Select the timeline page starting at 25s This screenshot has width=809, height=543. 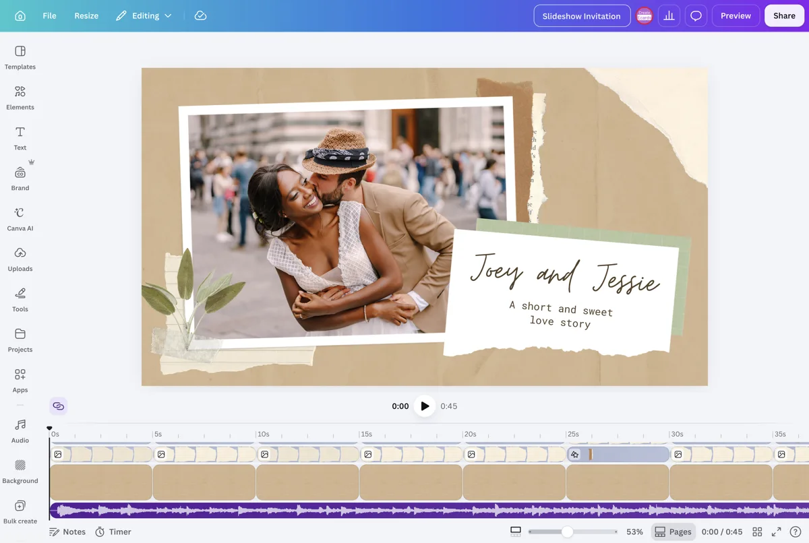click(x=617, y=482)
